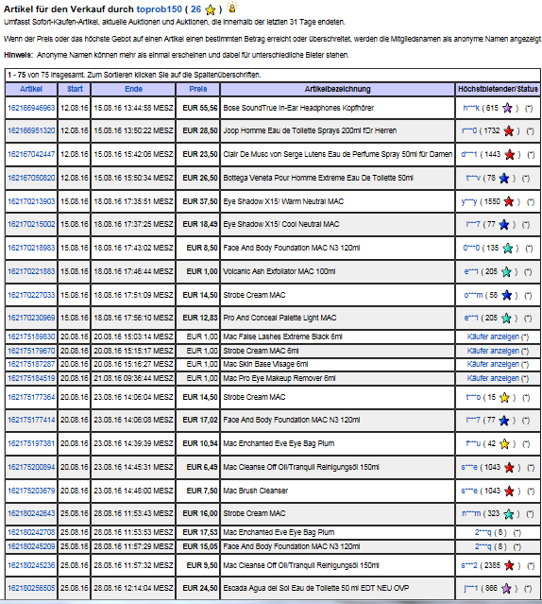Click yellow star beside bidder t***o
The width and height of the screenshot is (542, 604).
tap(504, 398)
